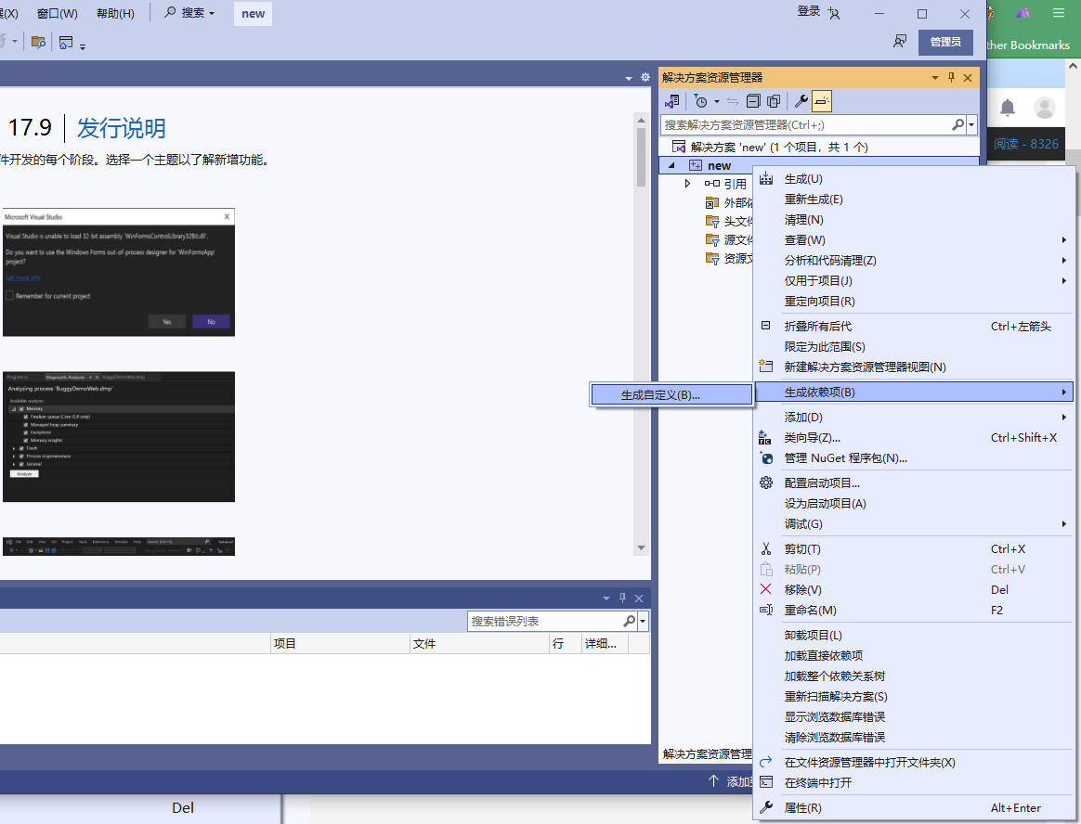Choose 清理(N) in context menu
1081x824 pixels.
click(914, 220)
